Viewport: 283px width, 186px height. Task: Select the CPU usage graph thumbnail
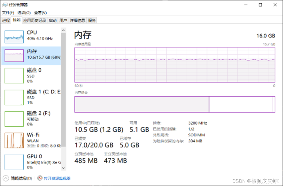pos(14,37)
